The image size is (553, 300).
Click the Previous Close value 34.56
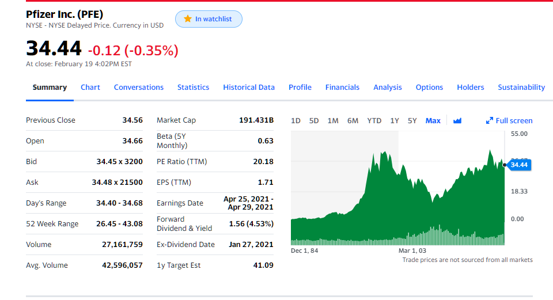[132, 120]
